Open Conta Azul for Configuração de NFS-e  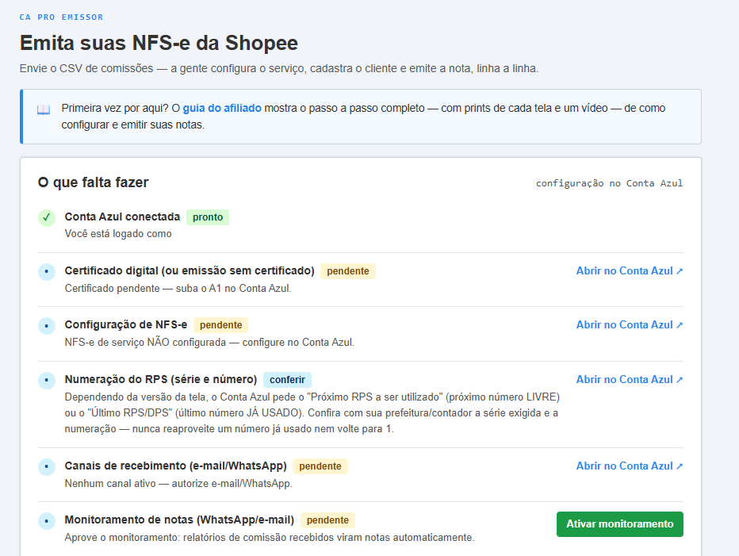(x=630, y=324)
